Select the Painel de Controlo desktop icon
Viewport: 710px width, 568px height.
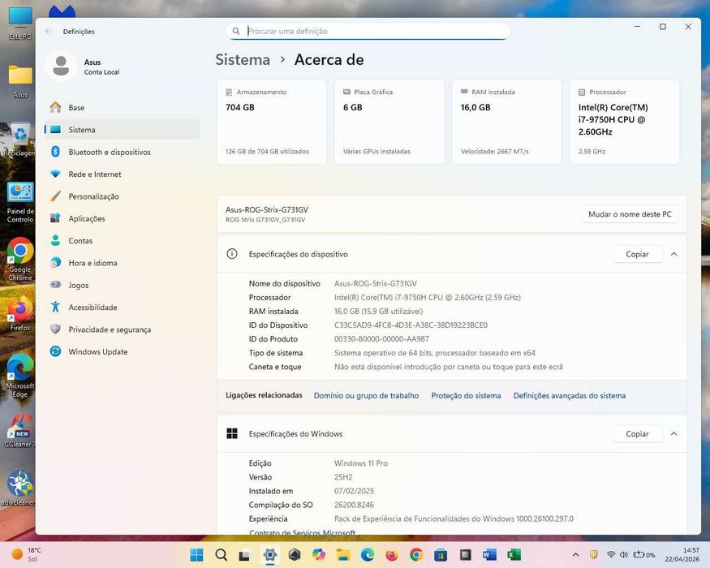click(x=20, y=203)
